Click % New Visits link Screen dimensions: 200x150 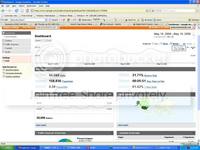pyautogui.click(x=151, y=87)
